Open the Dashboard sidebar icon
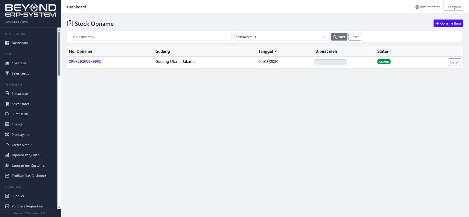 point(7,43)
